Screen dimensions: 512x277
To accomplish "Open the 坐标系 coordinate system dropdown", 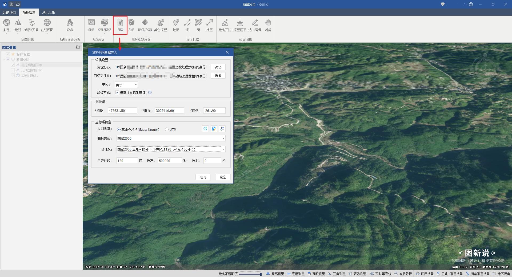I will (223, 149).
